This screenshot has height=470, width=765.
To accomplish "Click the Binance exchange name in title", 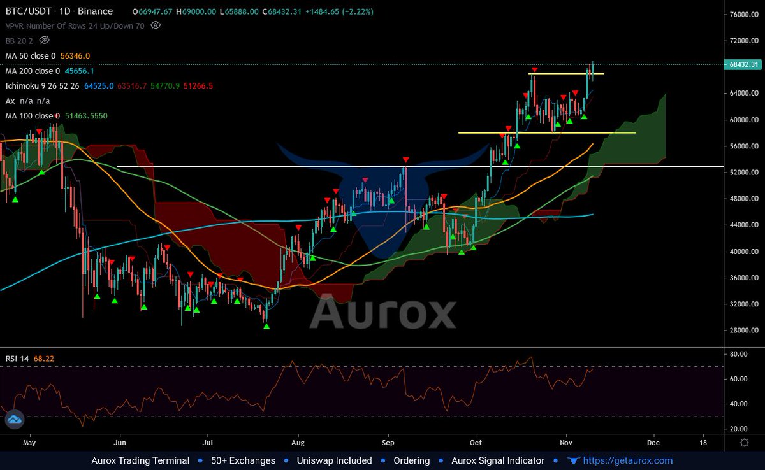I will (95, 11).
